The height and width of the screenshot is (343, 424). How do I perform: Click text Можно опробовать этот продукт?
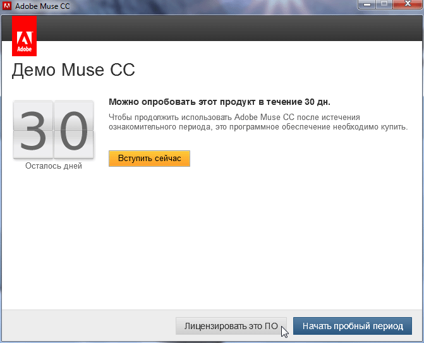(182, 102)
